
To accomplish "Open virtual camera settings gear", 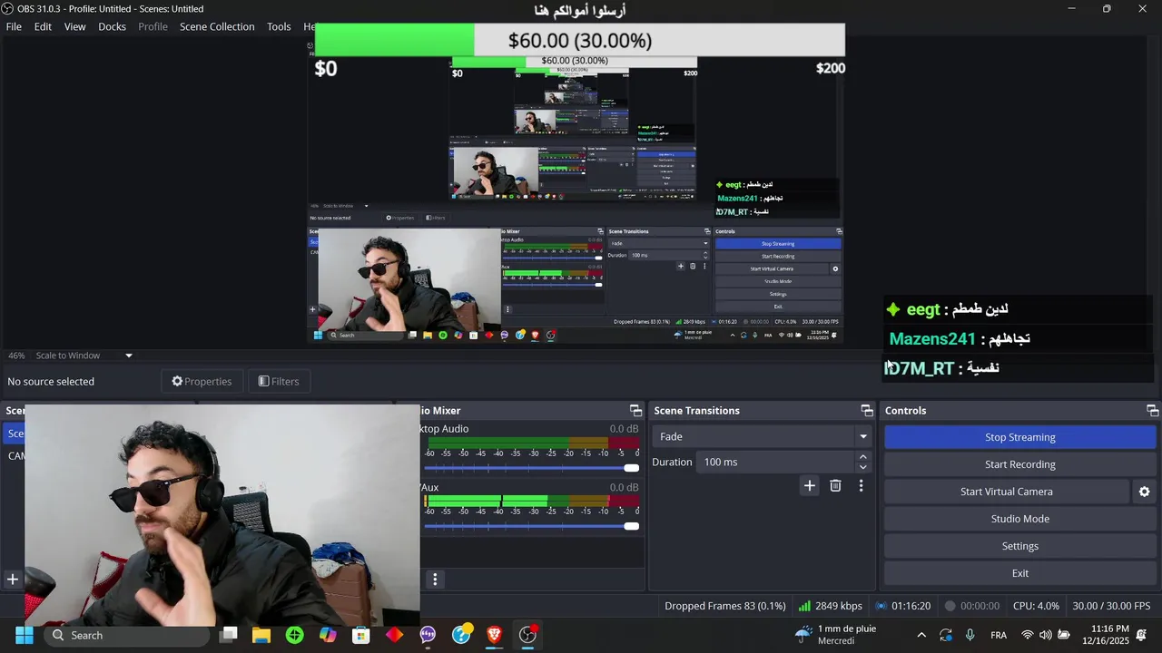I will pyautogui.click(x=1144, y=492).
